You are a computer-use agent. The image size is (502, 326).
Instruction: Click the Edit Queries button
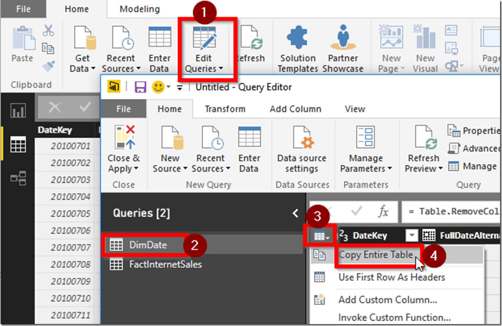click(204, 50)
